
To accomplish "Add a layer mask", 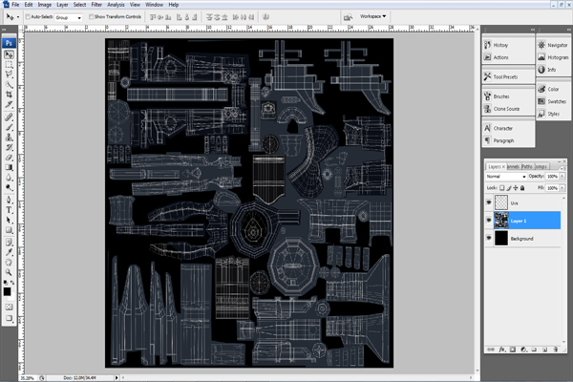I will click(x=513, y=350).
